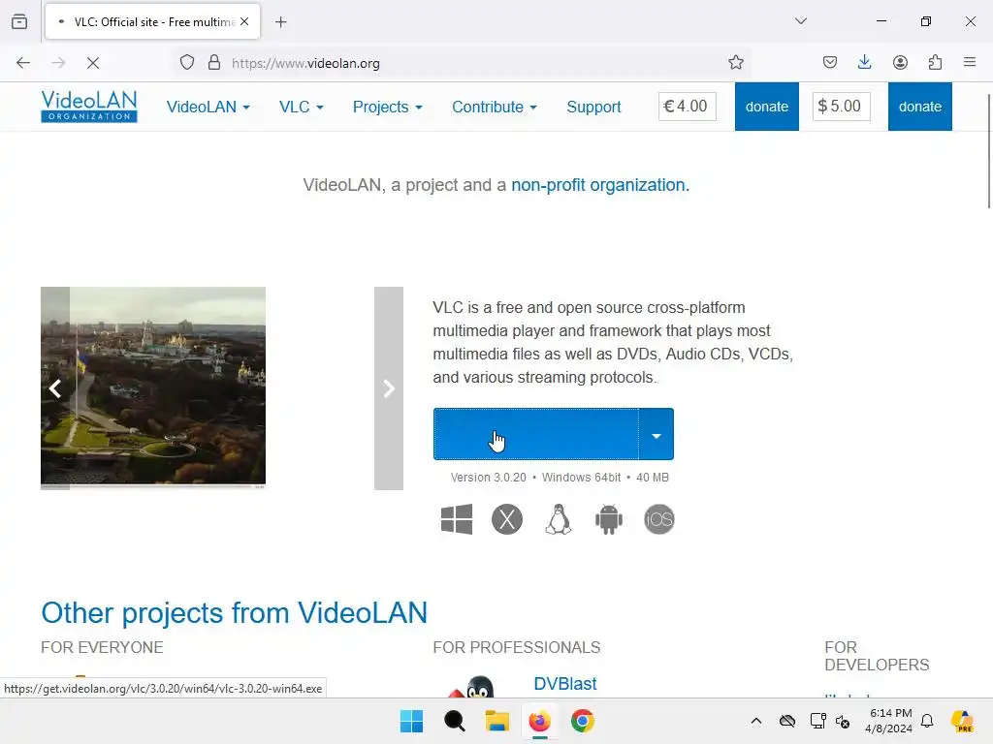Click donate button next to euro amount

(767, 107)
